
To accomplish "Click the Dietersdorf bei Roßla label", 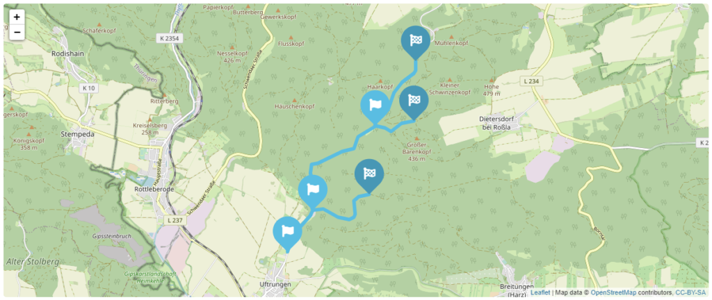I will tap(498, 123).
